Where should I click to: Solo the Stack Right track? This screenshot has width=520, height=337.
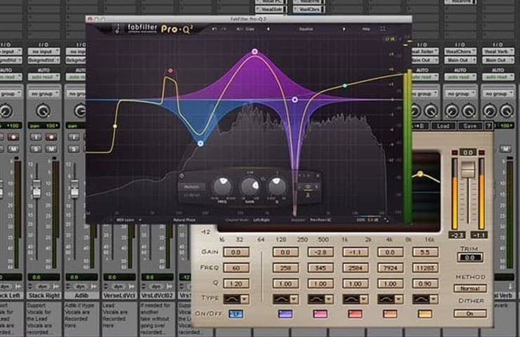35,149
